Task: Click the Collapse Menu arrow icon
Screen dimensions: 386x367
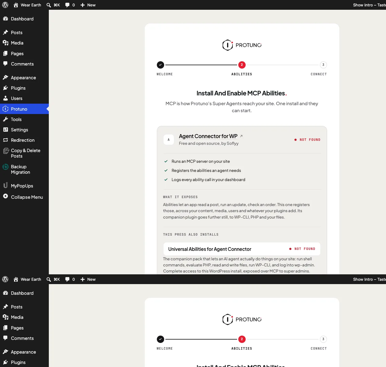Action: click(x=5, y=196)
